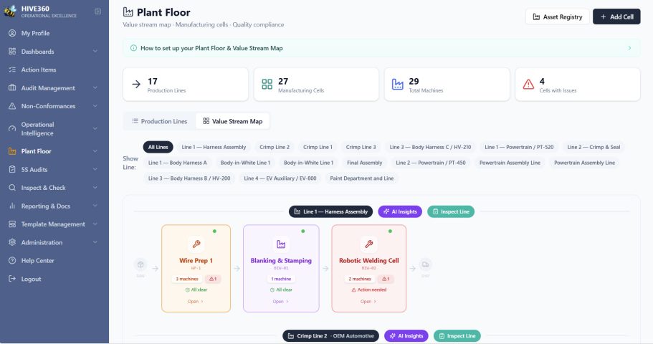The height and width of the screenshot is (344, 653).
Task: Expand the Dashboards submenu chevron
Action: pos(95,51)
